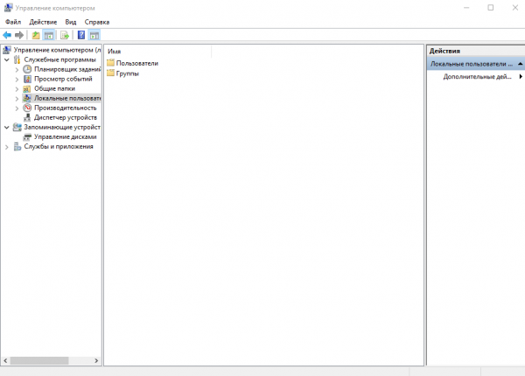Collapse the Служебные программы node

pyautogui.click(x=7, y=59)
